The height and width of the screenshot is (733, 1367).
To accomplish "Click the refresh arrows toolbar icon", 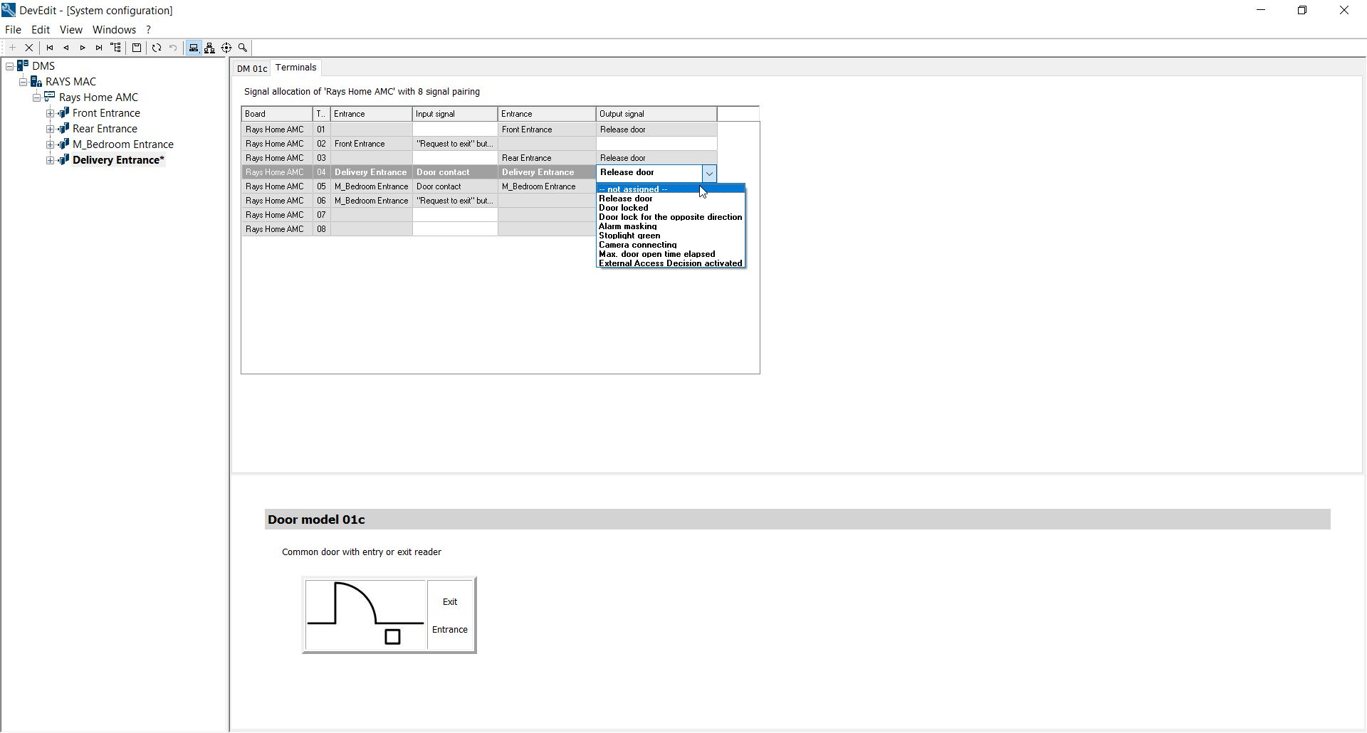I will tap(157, 48).
